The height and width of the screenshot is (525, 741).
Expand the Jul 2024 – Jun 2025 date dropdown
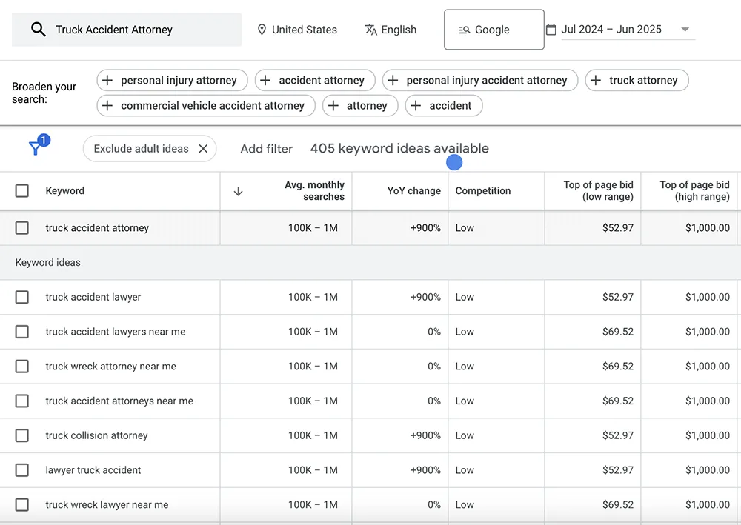685,30
